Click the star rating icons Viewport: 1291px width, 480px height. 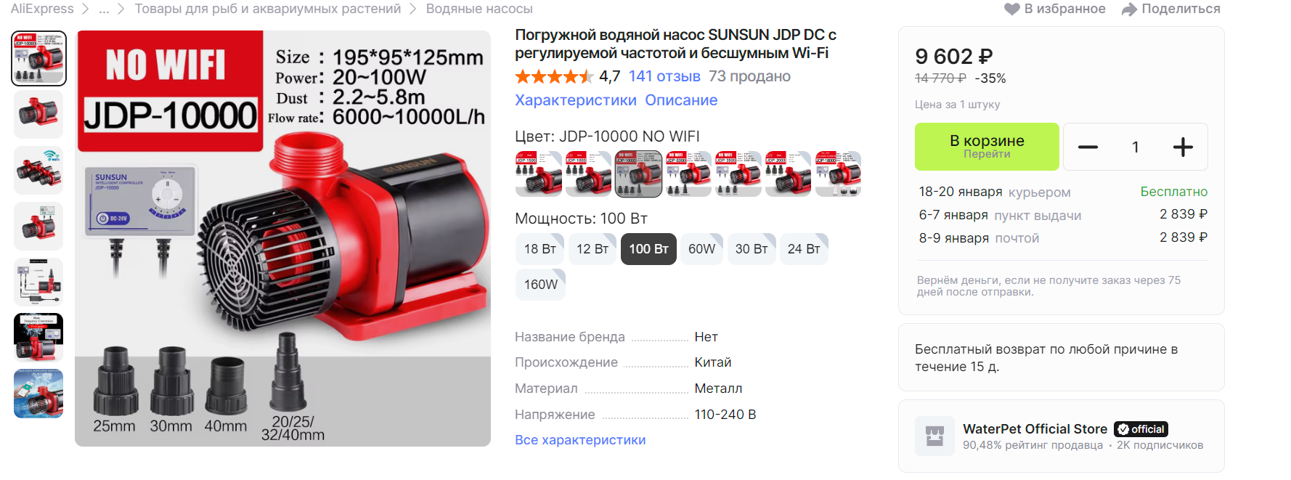[555, 76]
